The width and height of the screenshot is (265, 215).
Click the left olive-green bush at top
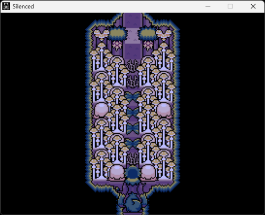117,33
